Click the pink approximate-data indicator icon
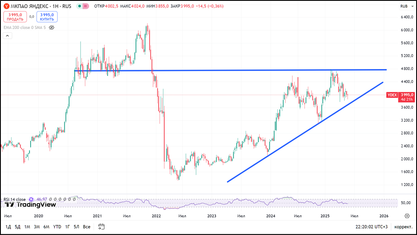The image size is (417, 235). pos(86,6)
